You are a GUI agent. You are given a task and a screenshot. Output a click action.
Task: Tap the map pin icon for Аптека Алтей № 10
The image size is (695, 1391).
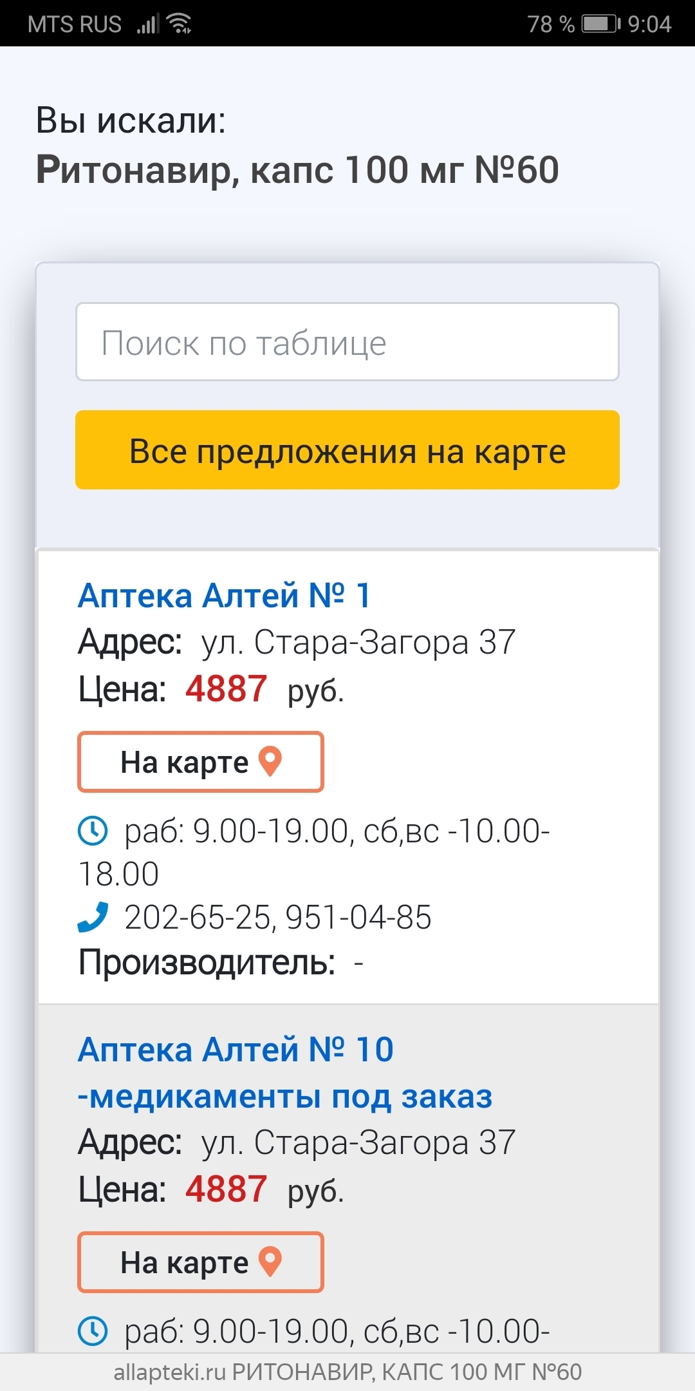270,1262
